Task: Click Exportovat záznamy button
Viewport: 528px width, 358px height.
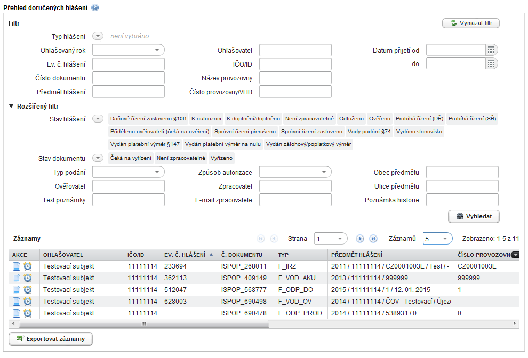Action: coord(51,339)
